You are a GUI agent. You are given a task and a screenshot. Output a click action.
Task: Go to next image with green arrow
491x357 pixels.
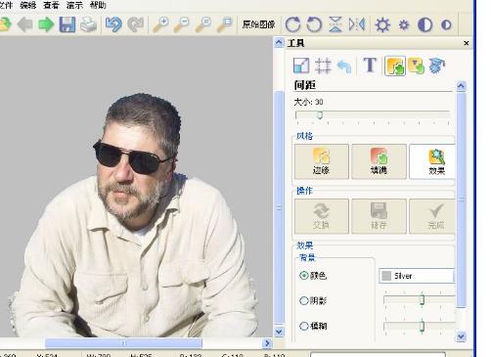click(x=46, y=24)
